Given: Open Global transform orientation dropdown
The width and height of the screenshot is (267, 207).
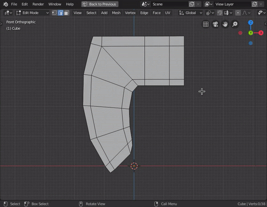Looking at the screenshot, I should [x=190, y=13].
